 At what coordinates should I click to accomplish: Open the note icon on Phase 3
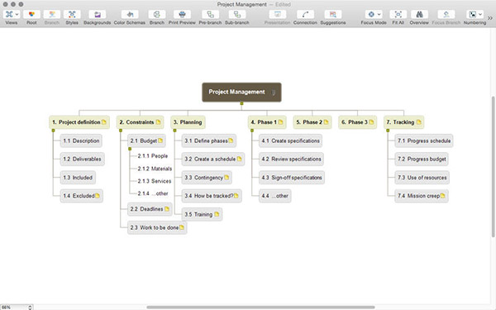pyautogui.click(x=371, y=122)
